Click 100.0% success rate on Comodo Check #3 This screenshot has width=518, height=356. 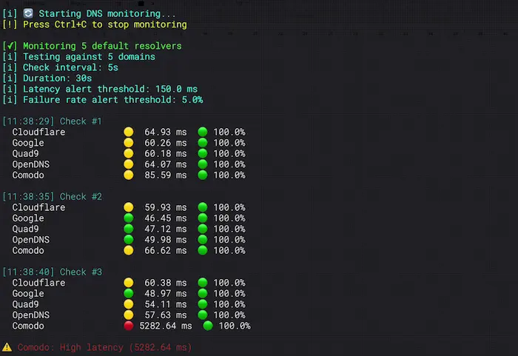coord(235,326)
